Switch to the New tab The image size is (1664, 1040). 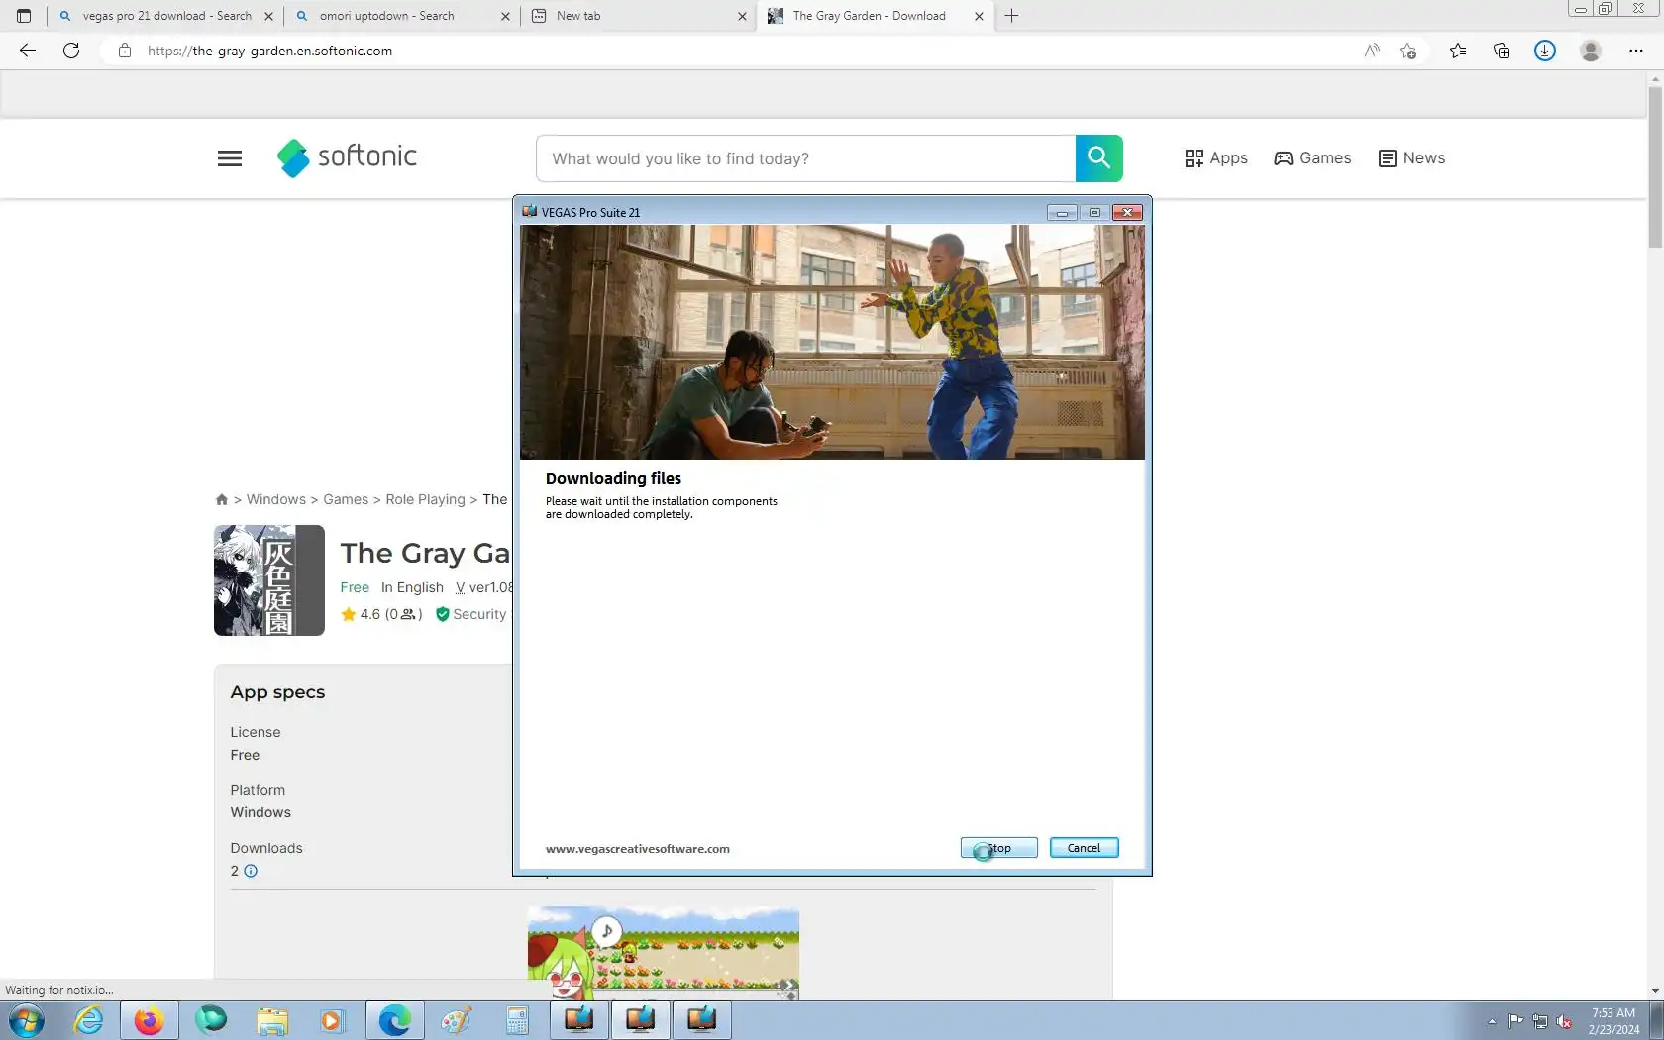coord(639,16)
